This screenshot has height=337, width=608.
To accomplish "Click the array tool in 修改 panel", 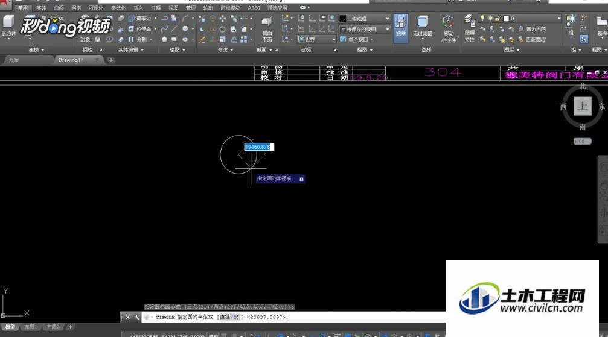I will point(243,40).
